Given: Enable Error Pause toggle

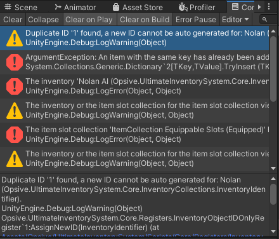Looking at the screenshot, I should 196,20.
